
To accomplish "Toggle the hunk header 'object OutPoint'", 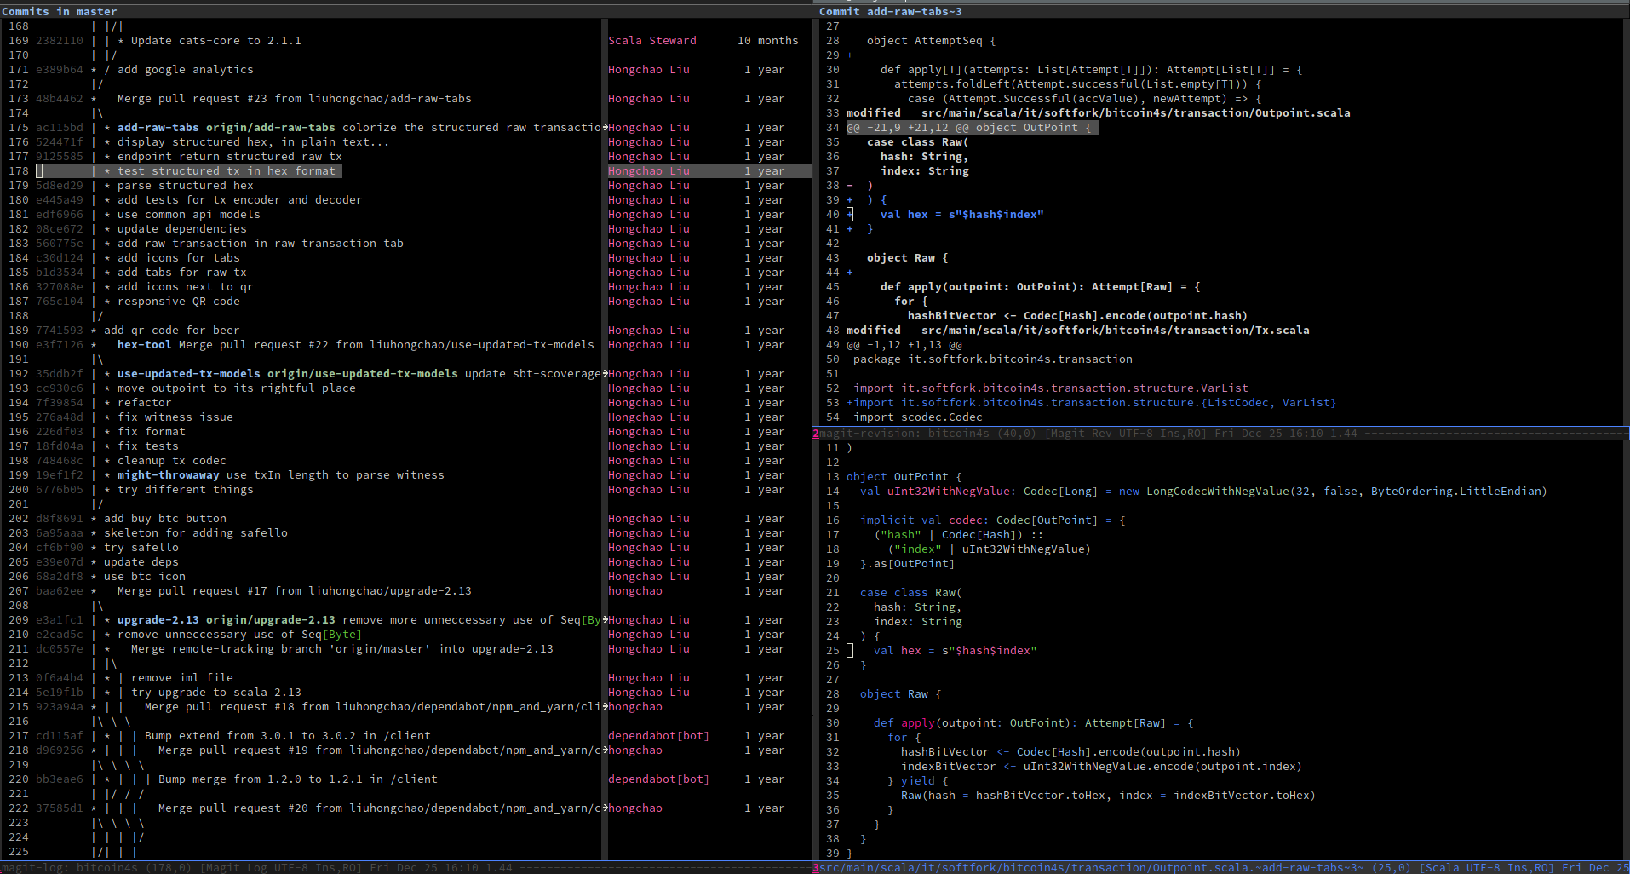I will pos(972,128).
